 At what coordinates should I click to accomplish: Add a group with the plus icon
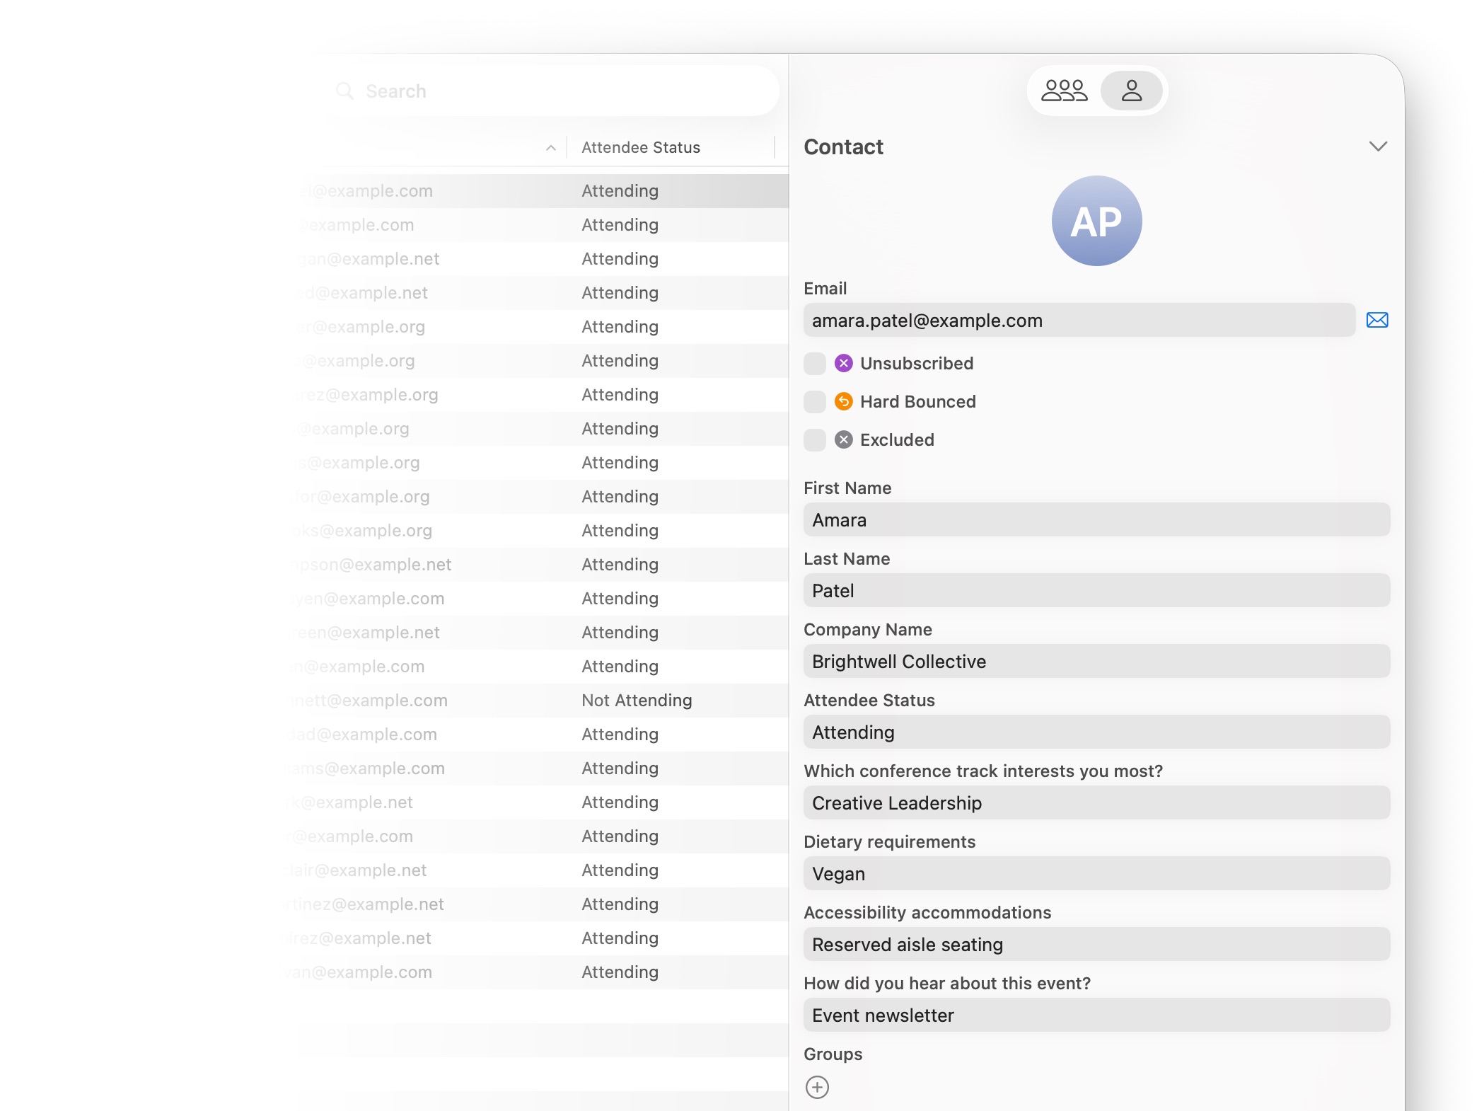(x=817, y=1087)
